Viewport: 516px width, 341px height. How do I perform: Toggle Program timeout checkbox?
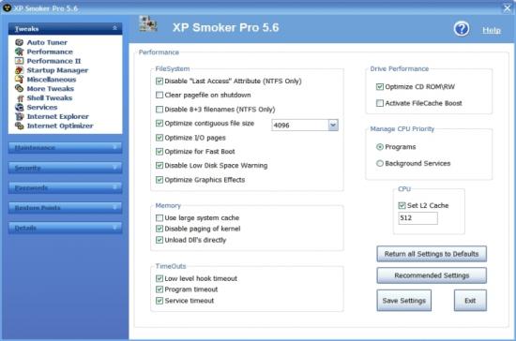(x=159, y=289)
